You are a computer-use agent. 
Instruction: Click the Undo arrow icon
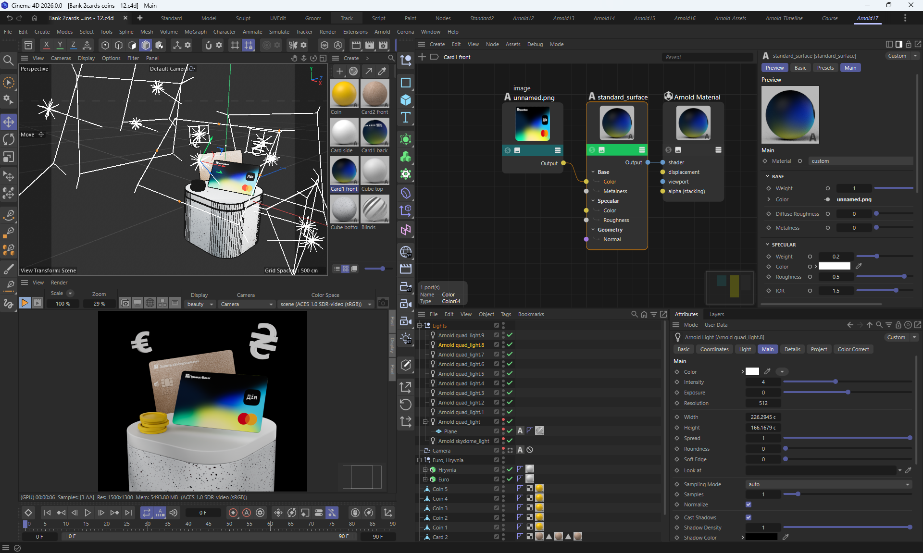click(9, 18)
